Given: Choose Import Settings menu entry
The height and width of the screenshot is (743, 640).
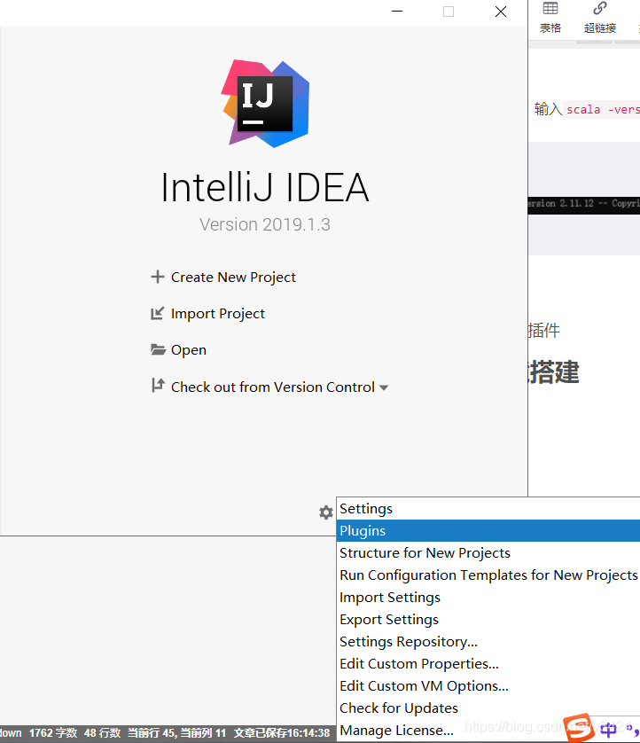Looking at the screenshot, I should click(x=488, y=597).
